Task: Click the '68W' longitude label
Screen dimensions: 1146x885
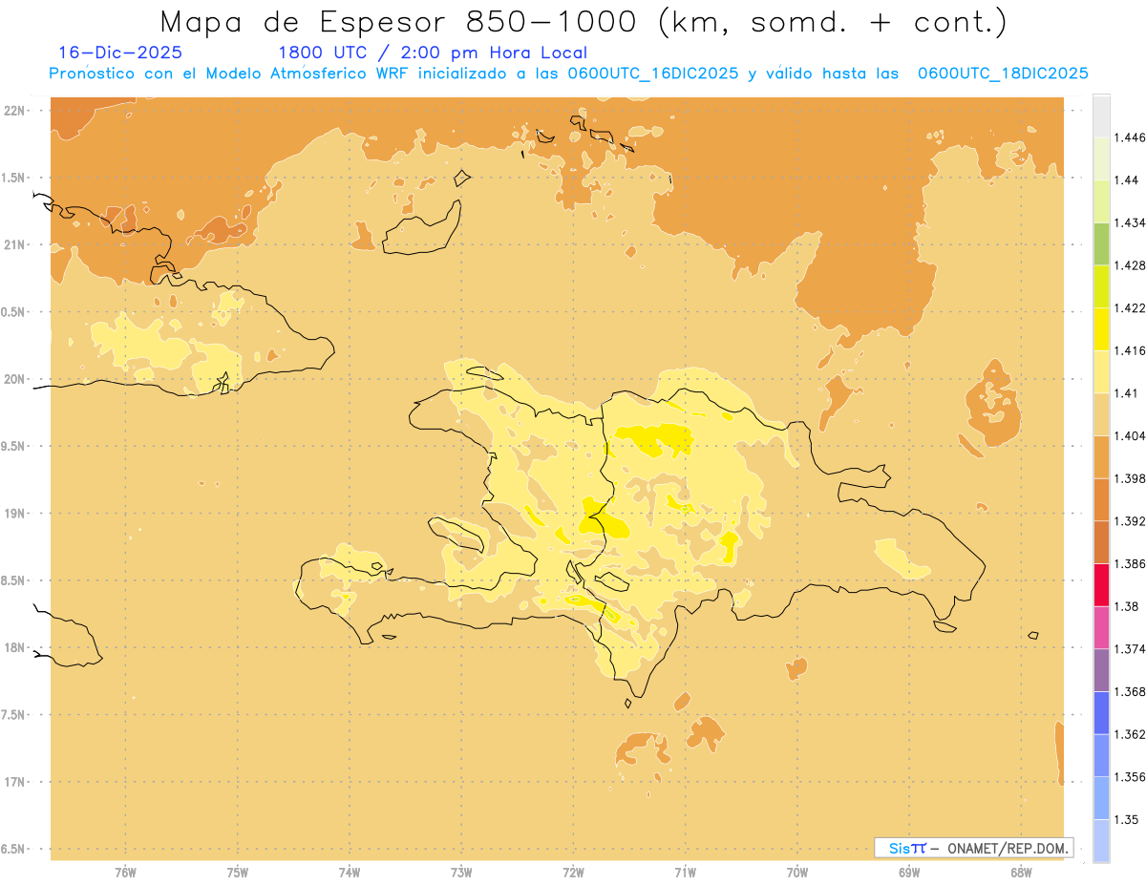Action: [1021, 873]
